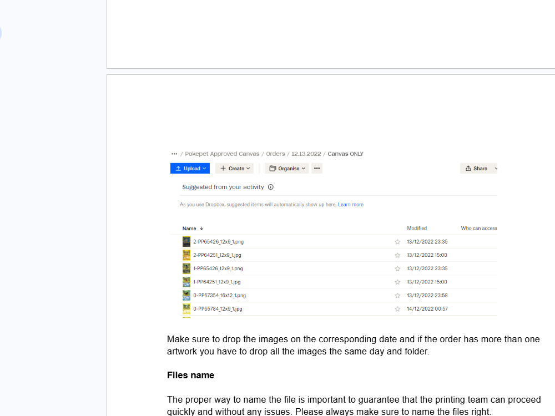Click the Suggested from your activity label
The width and height of the screenshot is (555, 416).
click(223, 187)
